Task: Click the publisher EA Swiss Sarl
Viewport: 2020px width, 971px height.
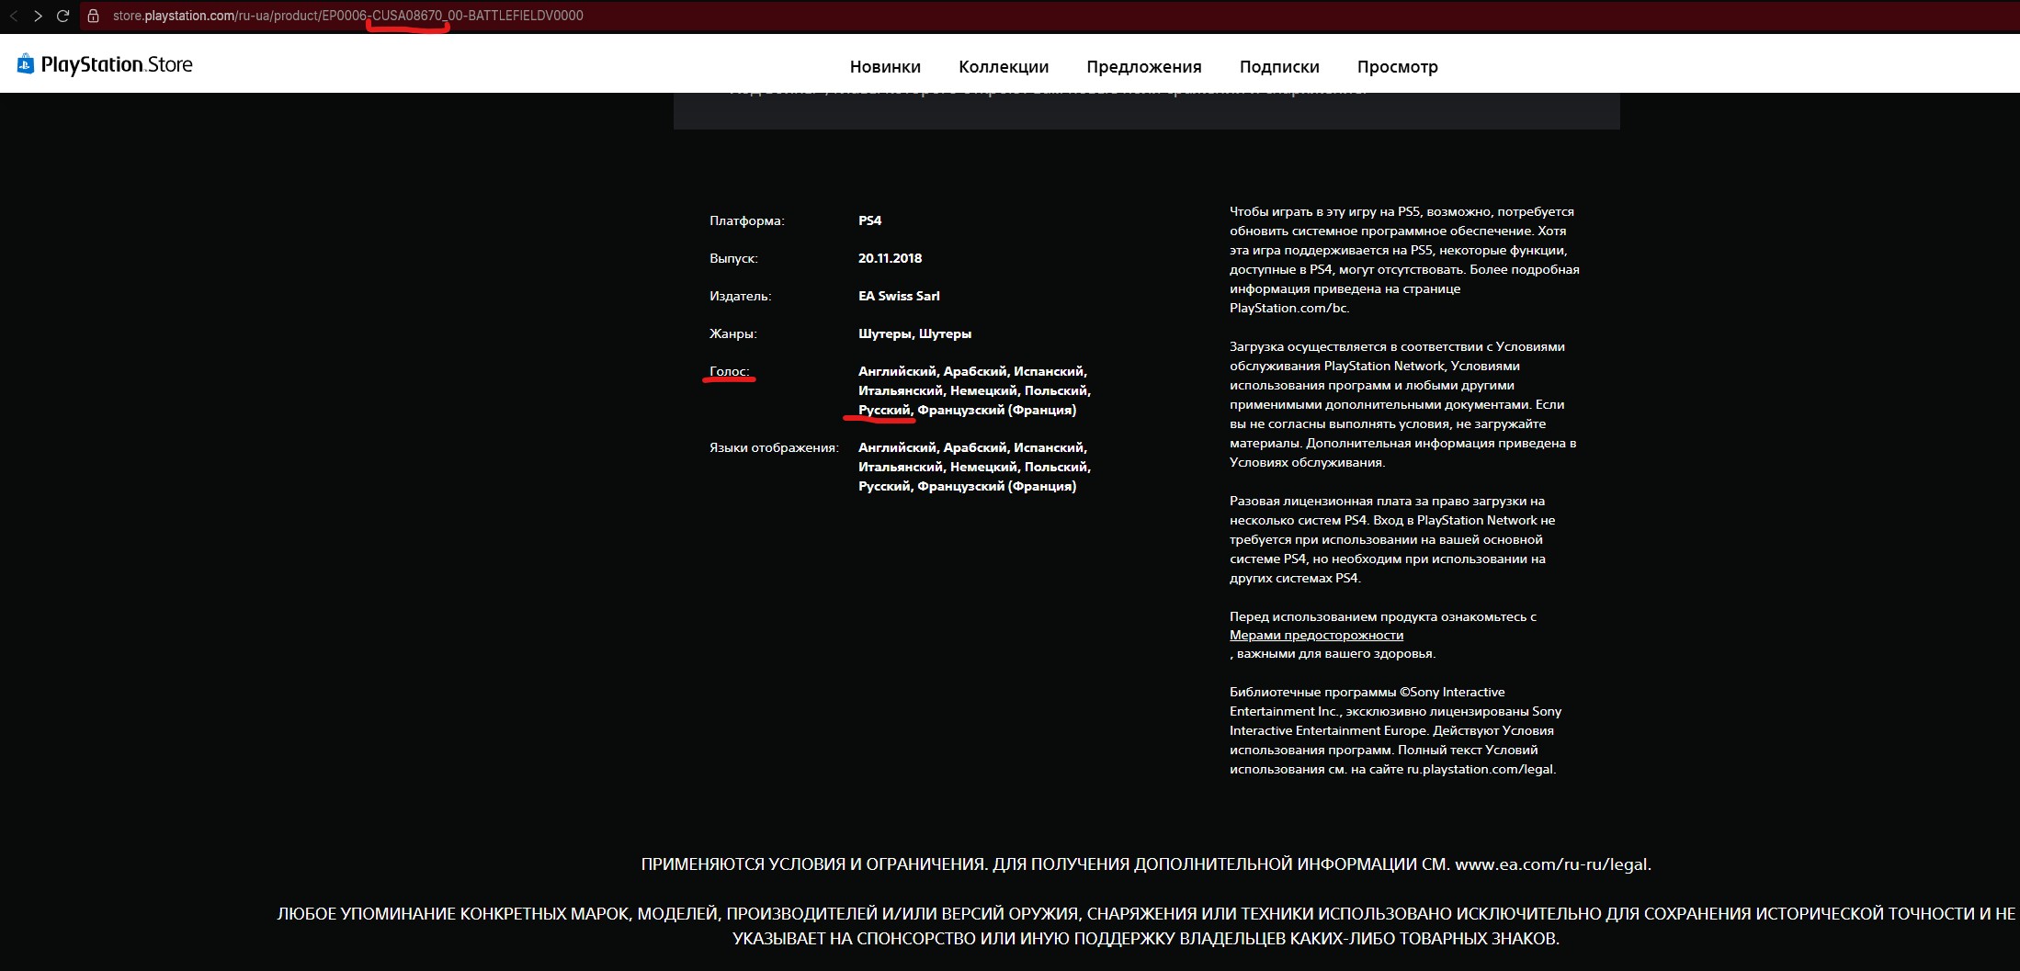Action: (899, 296)
